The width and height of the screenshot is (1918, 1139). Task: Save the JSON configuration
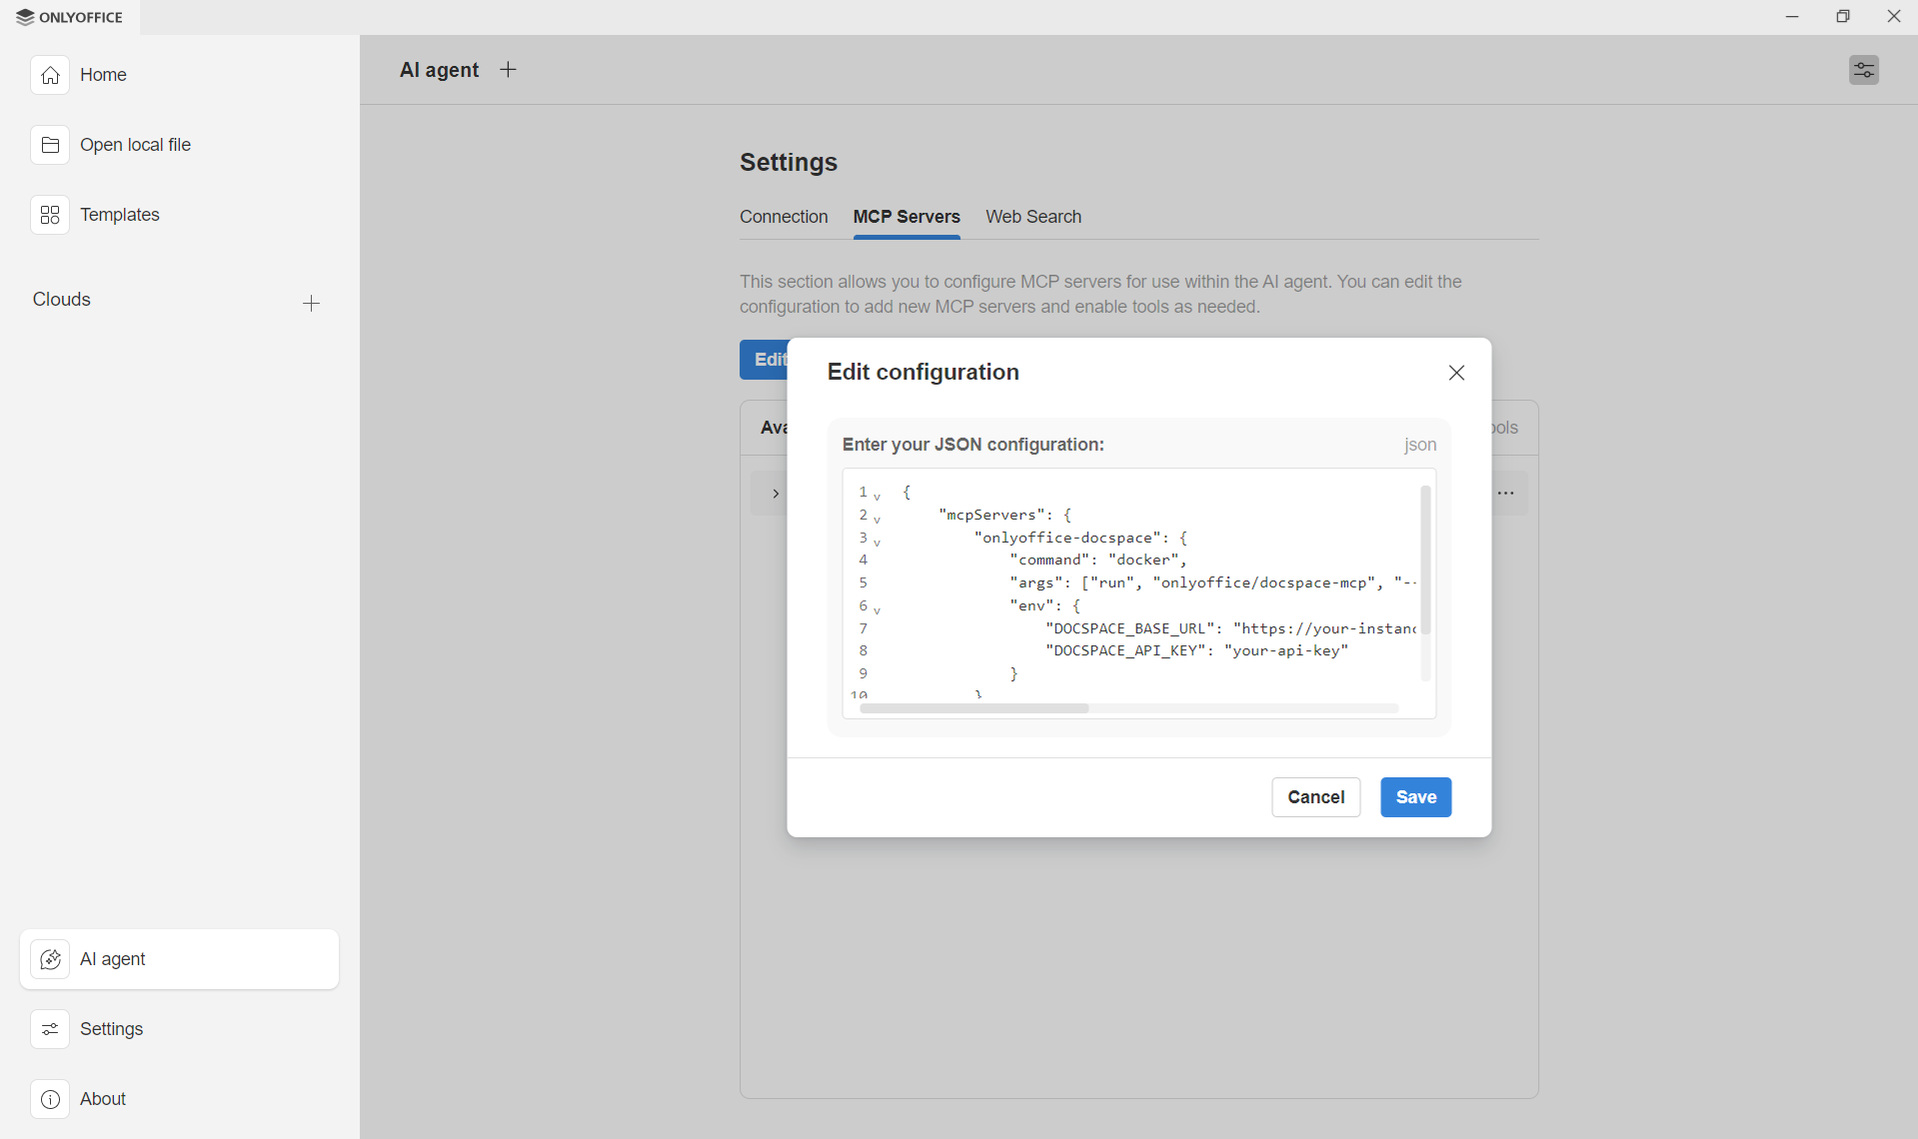[1415, 797]
